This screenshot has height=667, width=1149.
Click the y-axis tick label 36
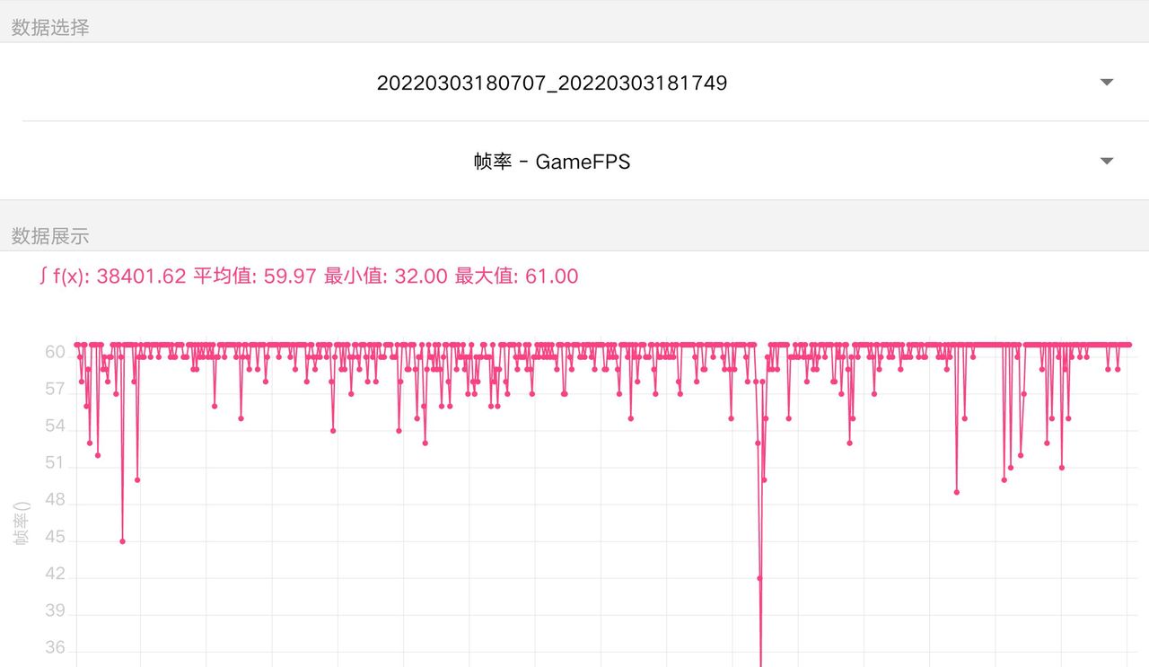pos(55,647)
